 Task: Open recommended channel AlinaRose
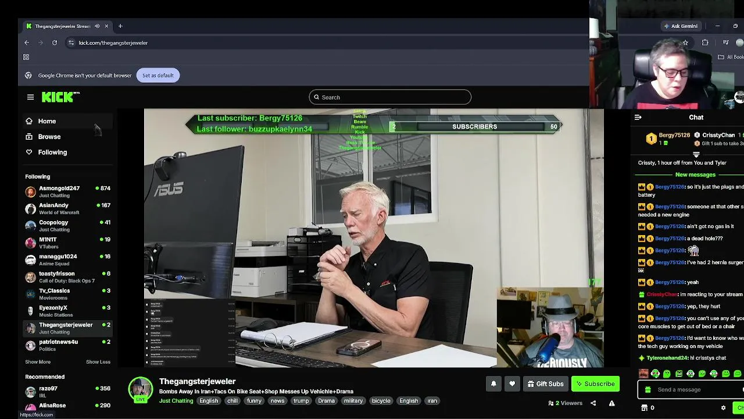pyautogui.click(x=67, y=407)
